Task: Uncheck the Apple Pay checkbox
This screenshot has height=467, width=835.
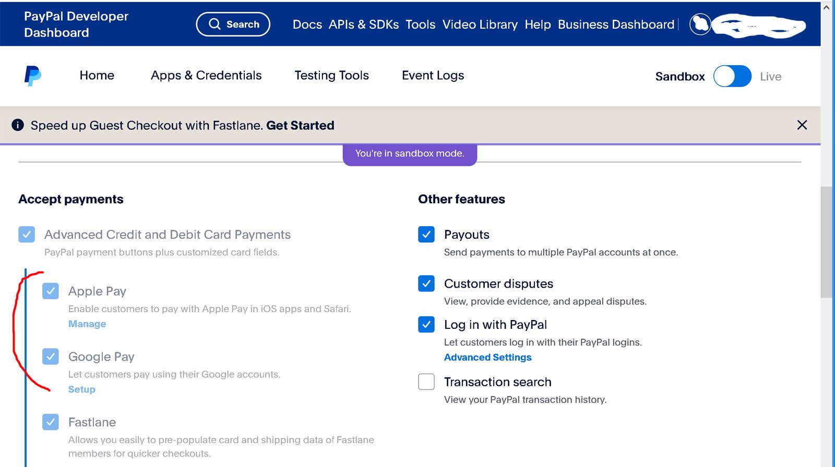Action: [51, 291]
